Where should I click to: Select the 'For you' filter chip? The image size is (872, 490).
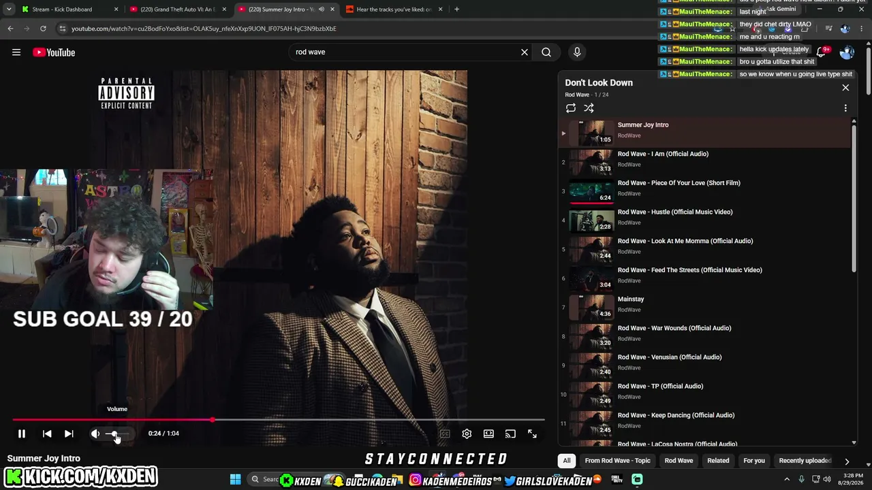pos(754,461)
